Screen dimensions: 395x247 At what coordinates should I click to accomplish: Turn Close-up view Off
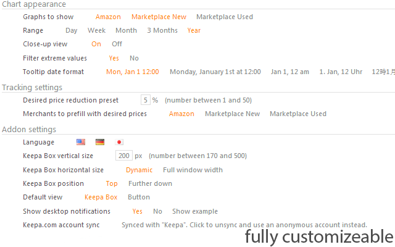117,44
